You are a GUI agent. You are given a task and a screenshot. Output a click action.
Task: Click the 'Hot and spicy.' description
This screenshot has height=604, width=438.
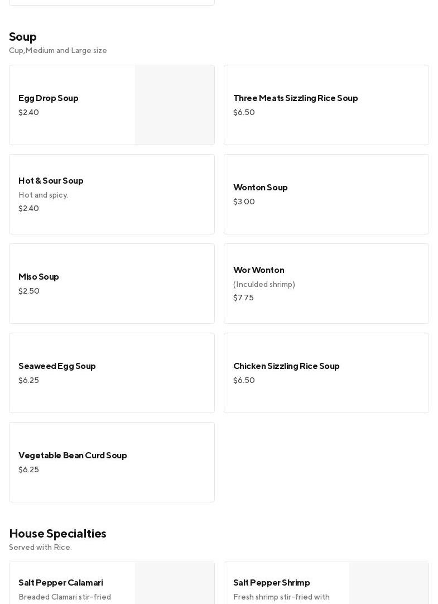coord(43,195)
